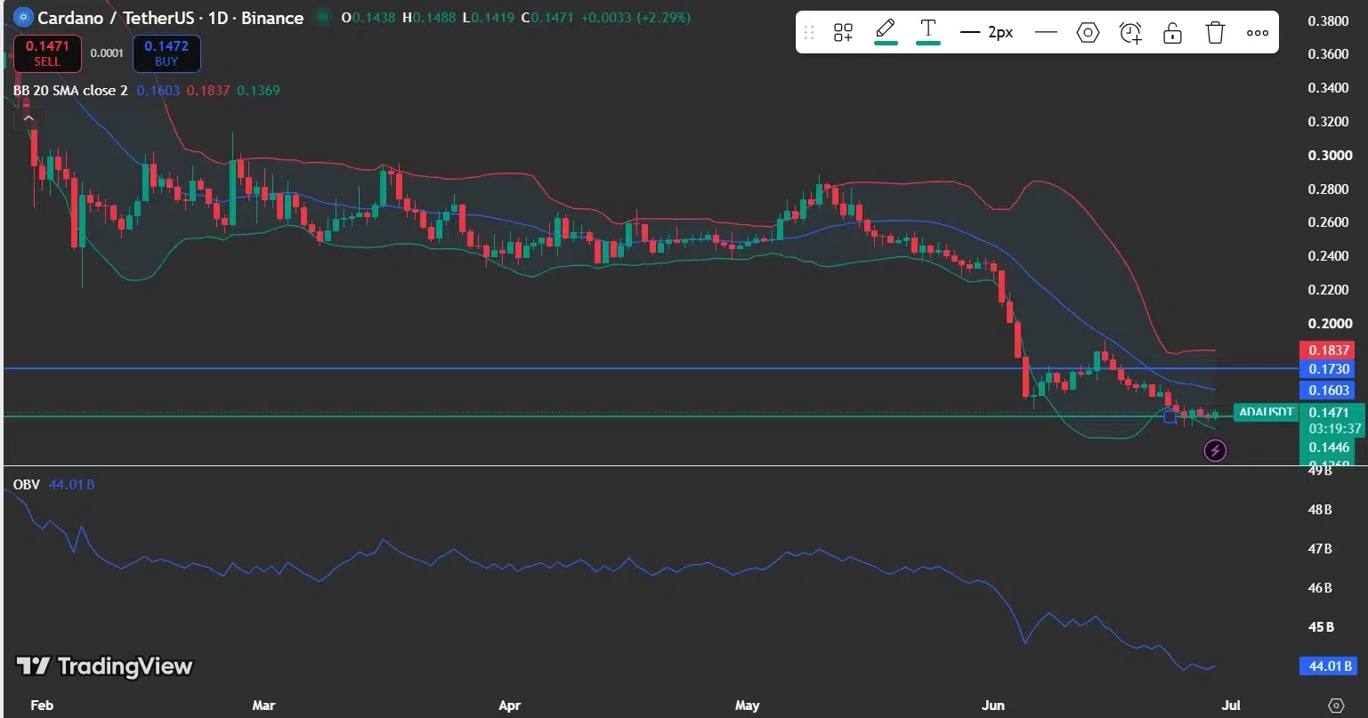Image resolution: width=1368 pixels, height=718 pixels.
Task: Open the text color T picker
Action: point(928,31)
